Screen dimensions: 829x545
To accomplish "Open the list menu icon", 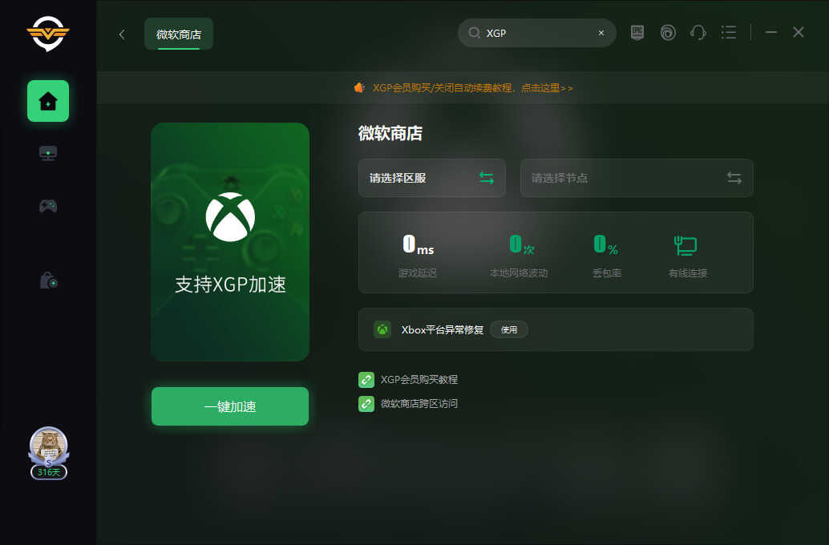I will (729, 33).
